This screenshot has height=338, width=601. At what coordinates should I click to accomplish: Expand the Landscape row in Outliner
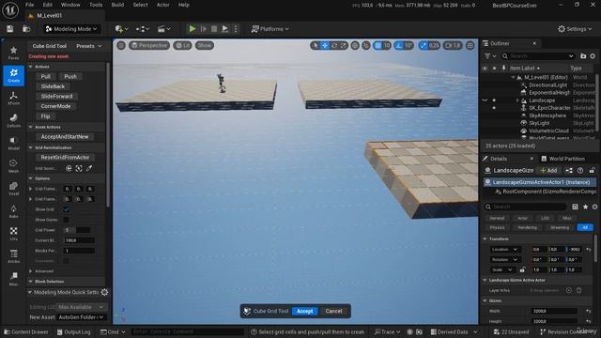point(517,100)
